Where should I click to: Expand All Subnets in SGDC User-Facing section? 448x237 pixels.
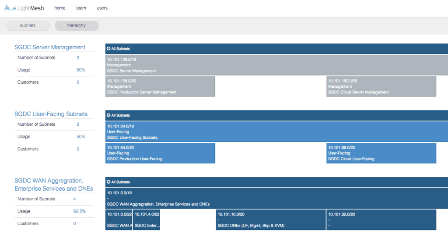coord(119,116)
